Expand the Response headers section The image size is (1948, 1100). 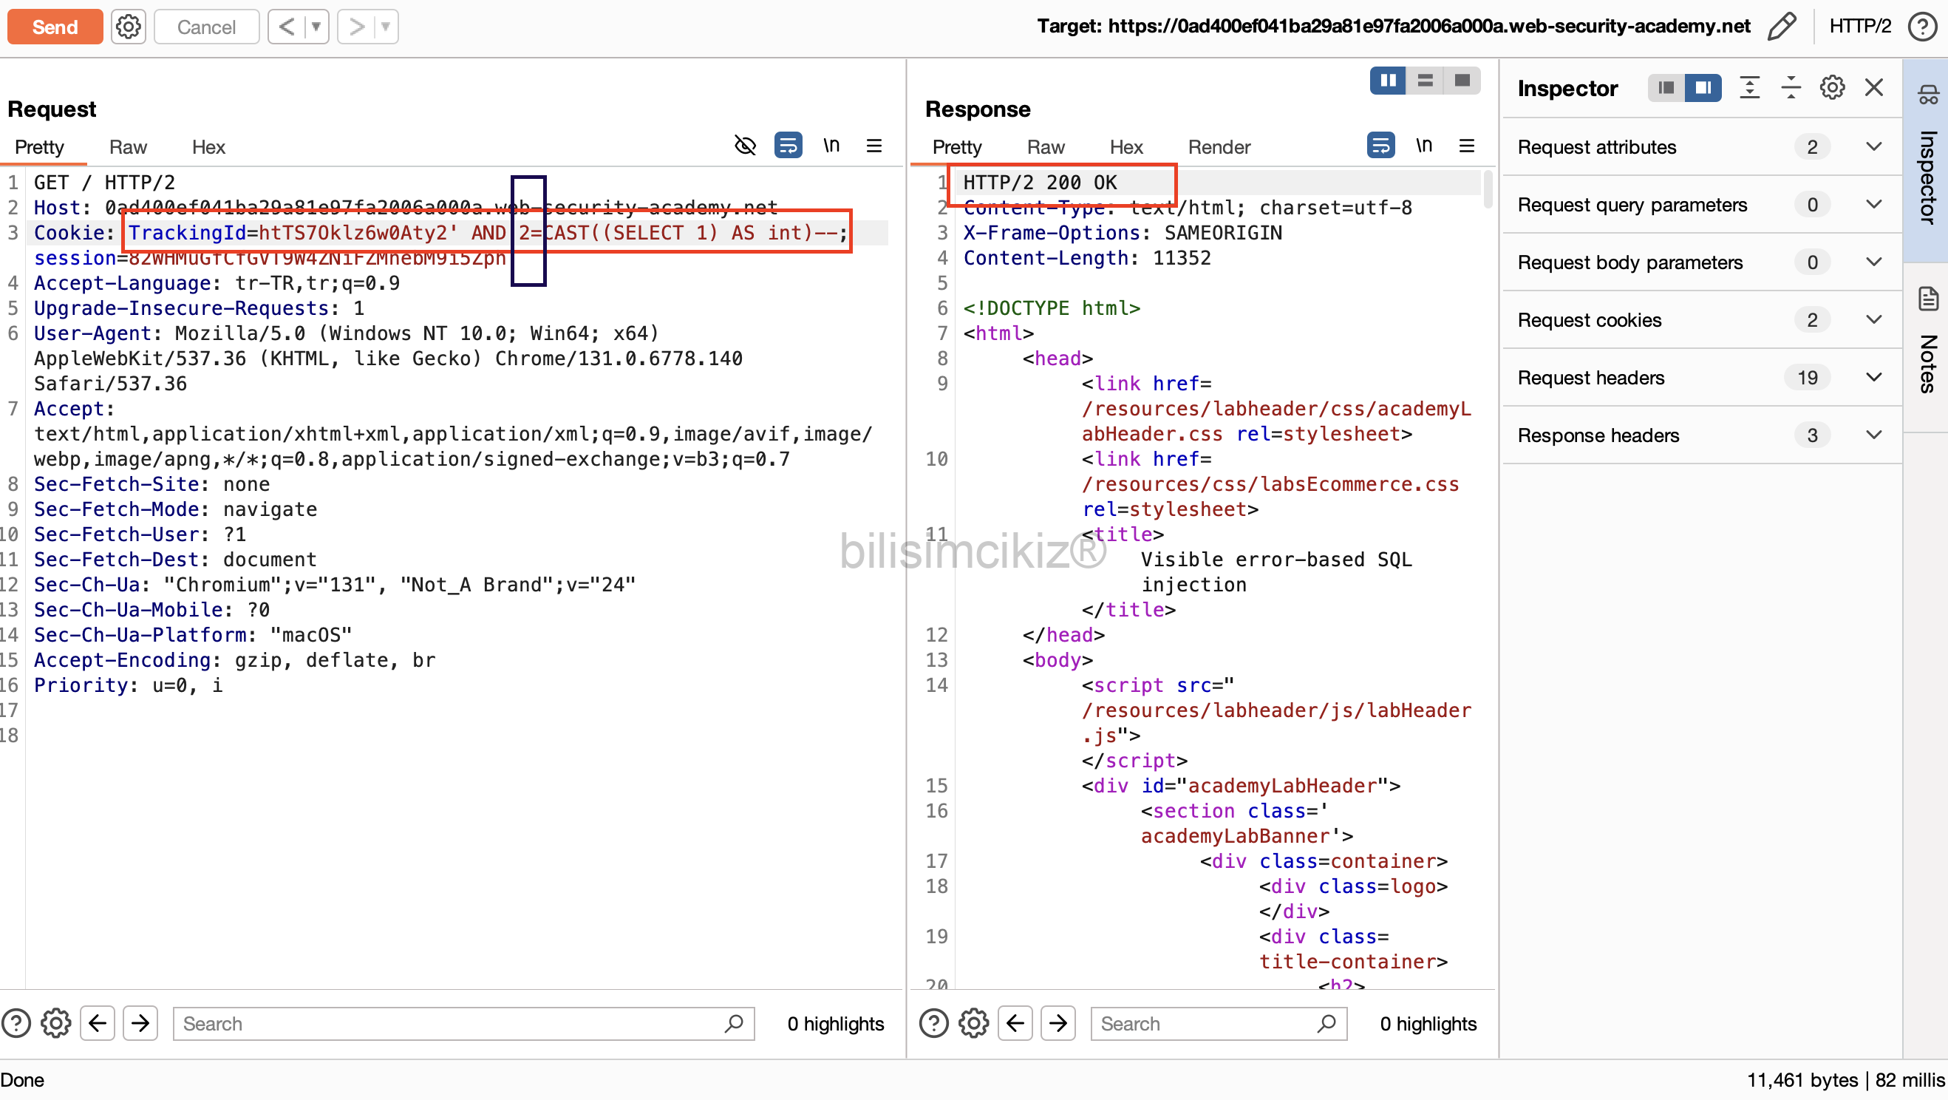[1873, 435]
